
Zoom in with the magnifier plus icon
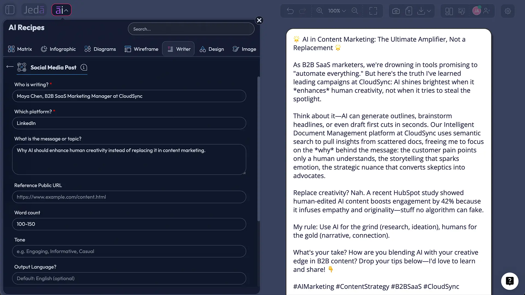click(320, 11)
